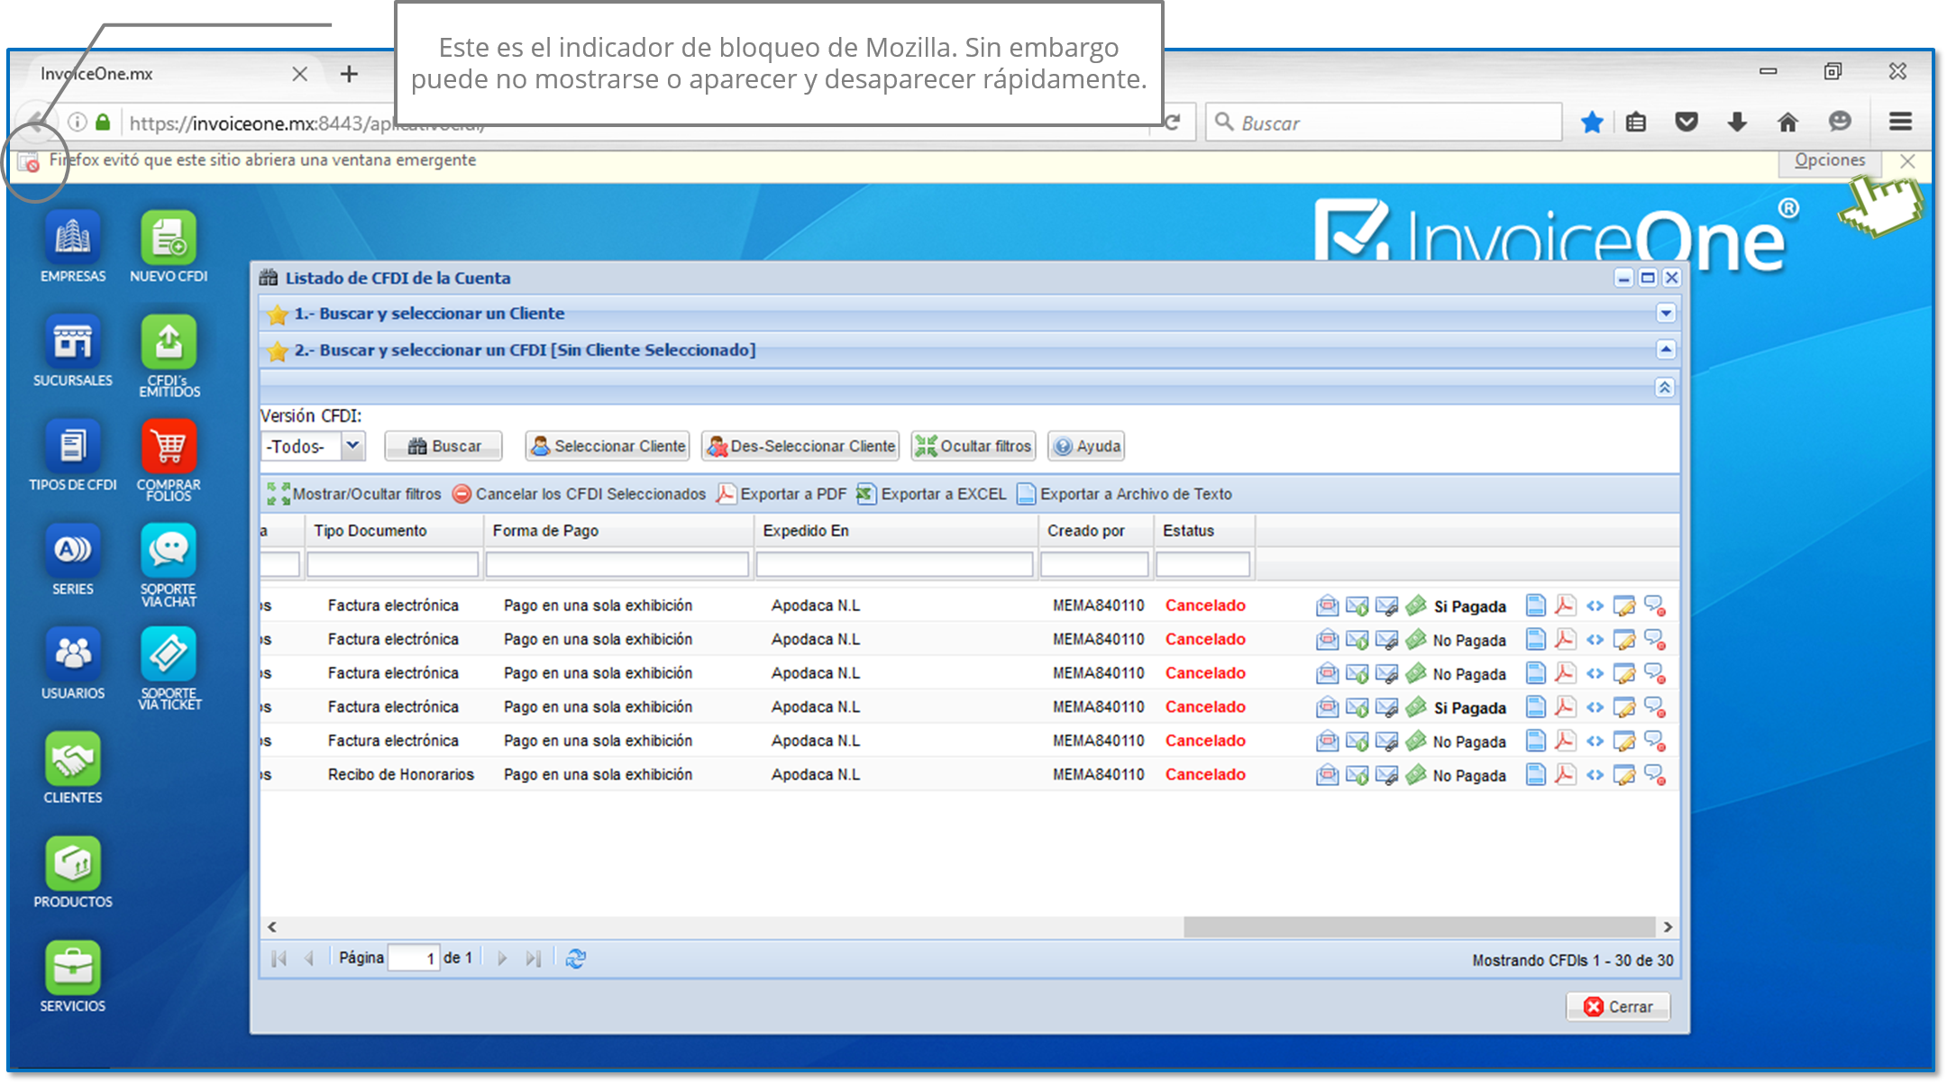Click the Página number field

[x=414, y=958]
